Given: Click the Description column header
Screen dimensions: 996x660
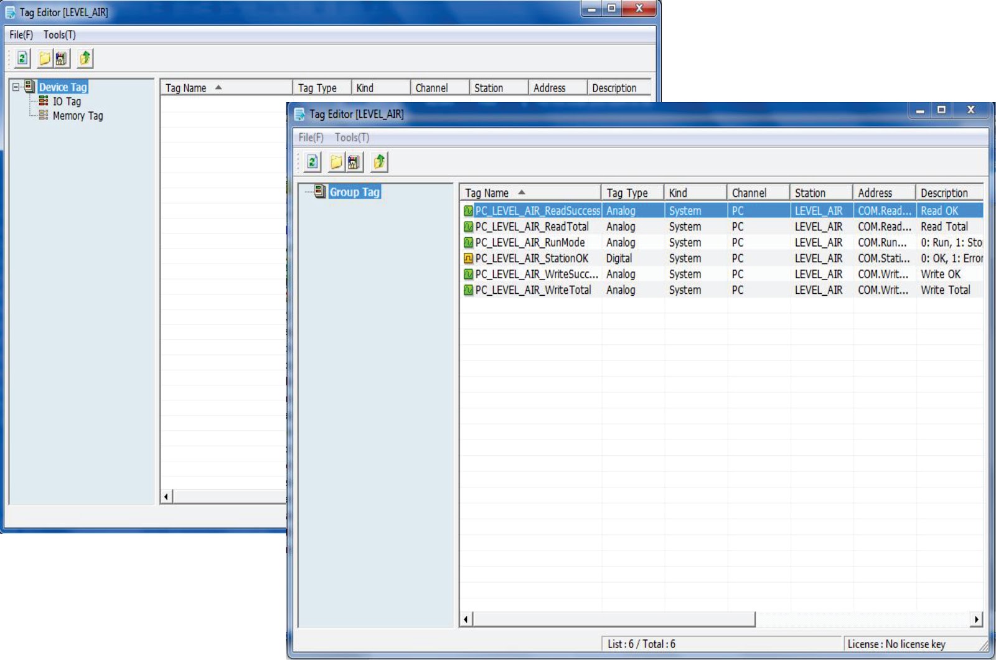Looking at the screenshot, I should tap(946, 192).
